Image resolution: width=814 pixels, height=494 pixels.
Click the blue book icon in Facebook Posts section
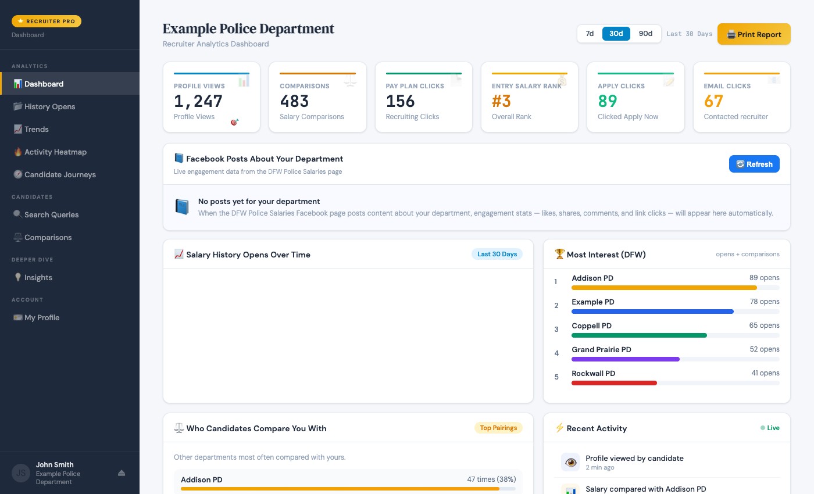182,207
